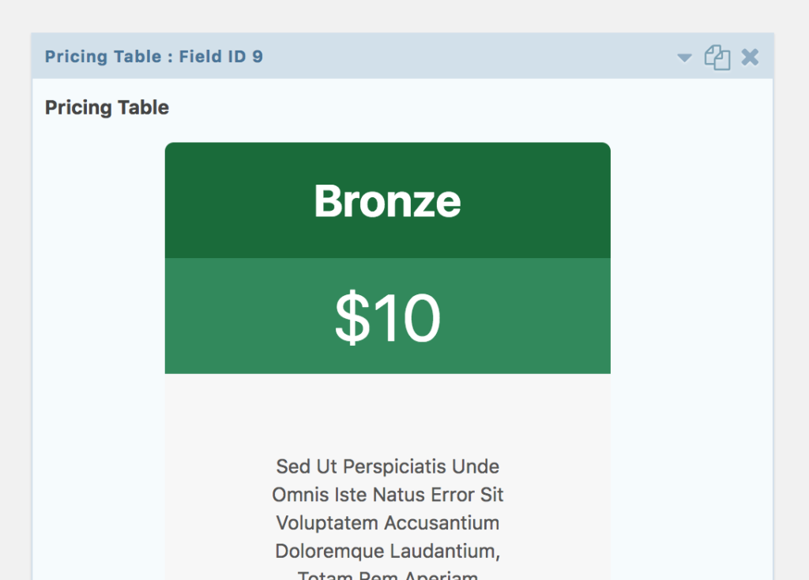Duplicate the Pricing Table field
This screenshot has width=809, height=580.
click(x=717, y=58)
